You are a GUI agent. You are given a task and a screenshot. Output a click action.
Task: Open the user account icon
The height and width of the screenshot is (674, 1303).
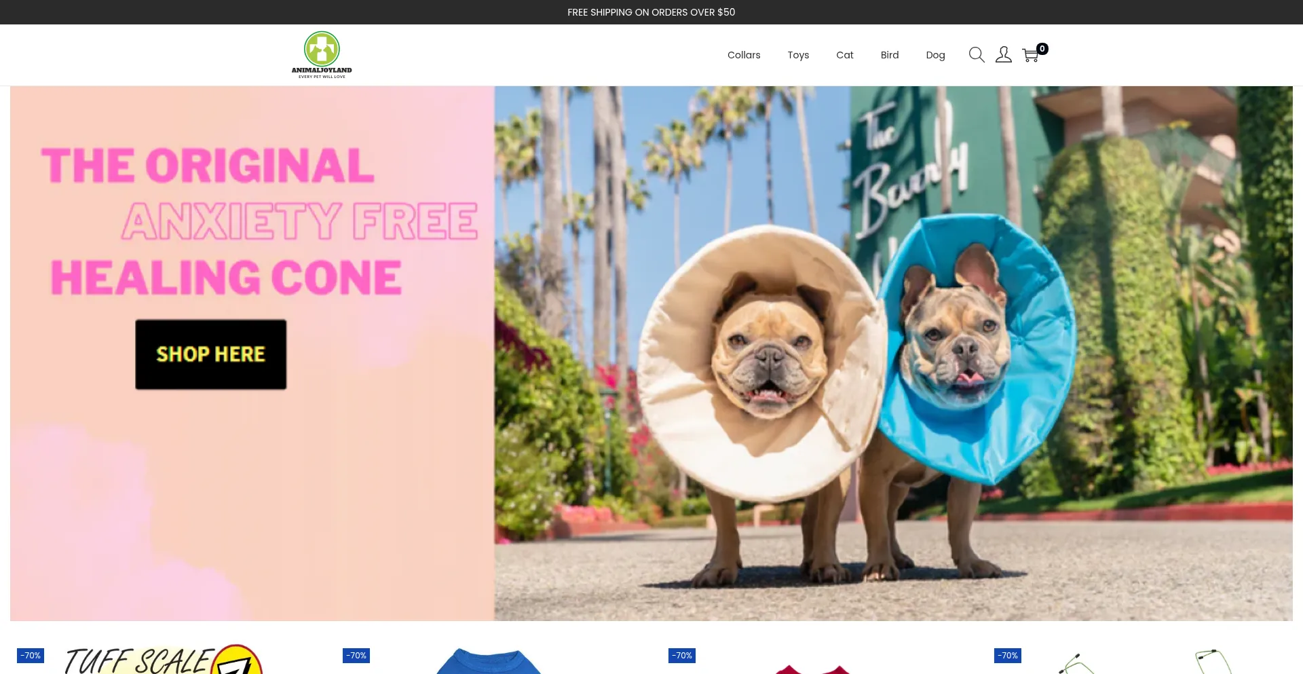point(1004,55)
